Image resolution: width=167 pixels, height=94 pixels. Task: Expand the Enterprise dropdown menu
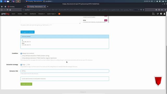pos(41,14)
